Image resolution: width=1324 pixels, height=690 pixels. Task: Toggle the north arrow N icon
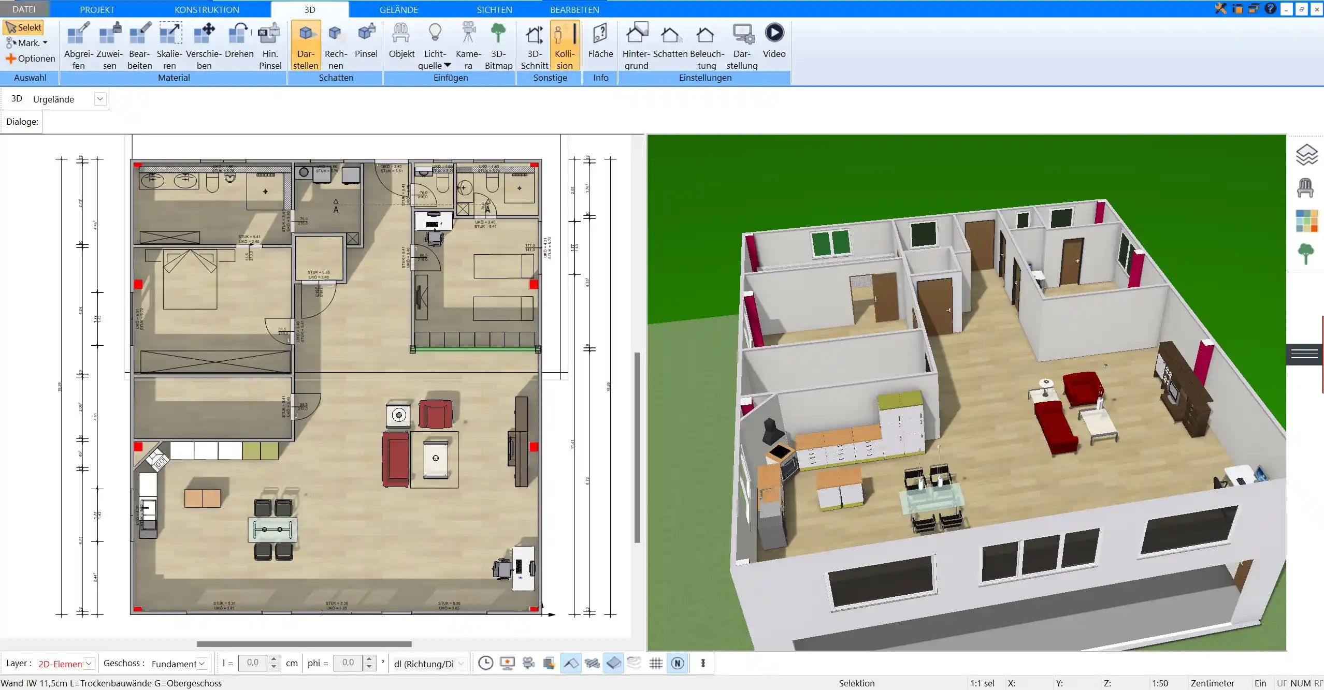[x=678, y=663]
